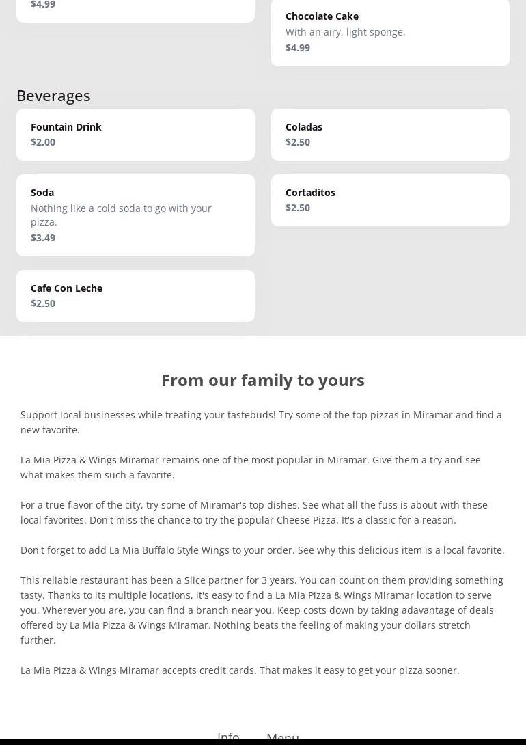
Task: Click the $4.99 price on the top-left card
Action: [x=43, y=5]
